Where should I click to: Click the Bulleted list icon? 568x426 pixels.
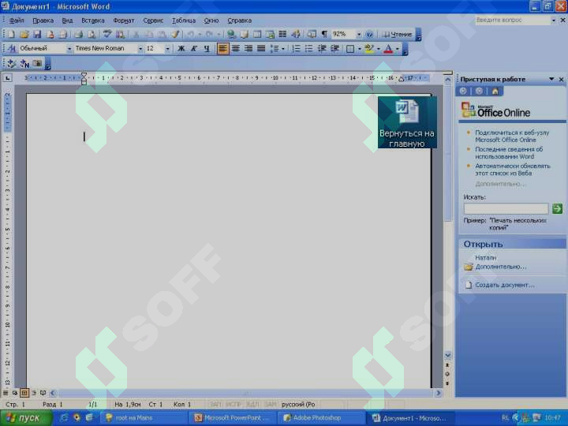coord(308,49)
